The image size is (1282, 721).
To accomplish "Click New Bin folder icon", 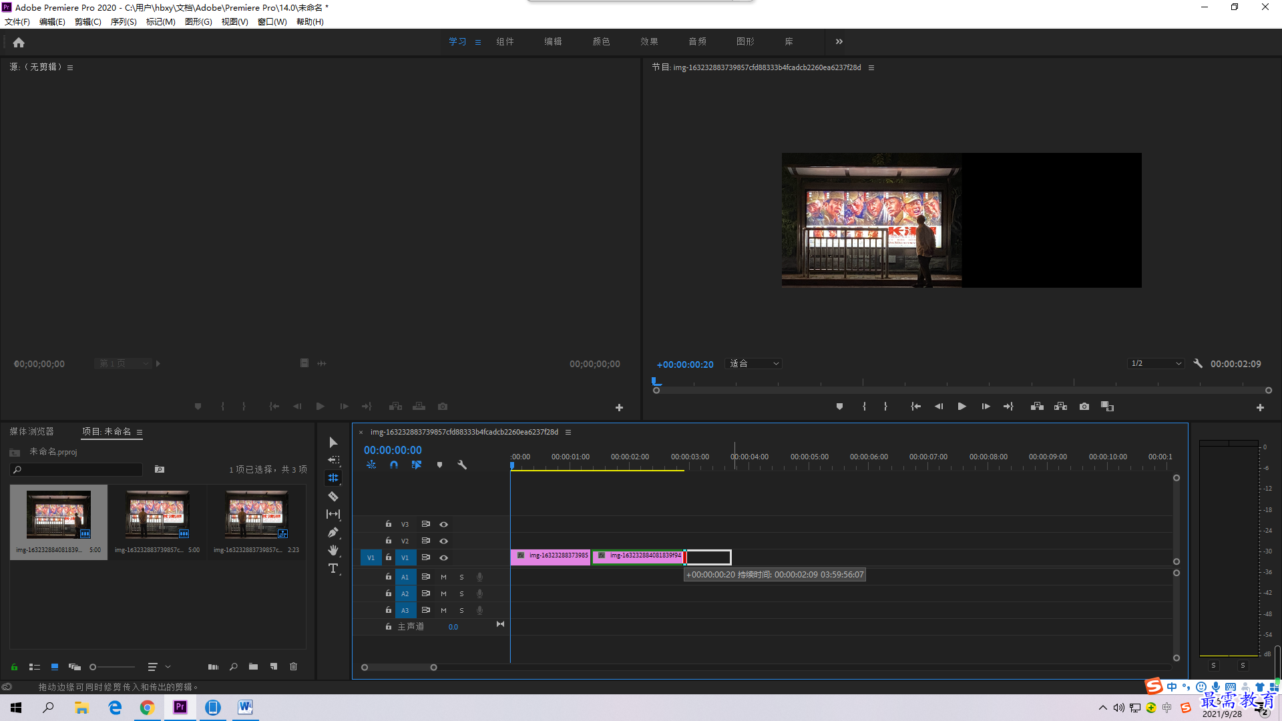I will pyautogui.click(x=253, y=666).
